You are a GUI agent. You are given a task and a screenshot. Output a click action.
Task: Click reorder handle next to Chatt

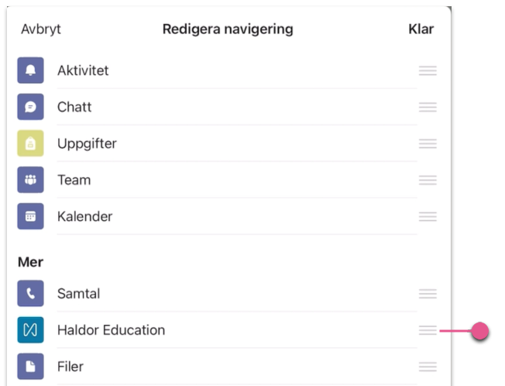(428, 107)
